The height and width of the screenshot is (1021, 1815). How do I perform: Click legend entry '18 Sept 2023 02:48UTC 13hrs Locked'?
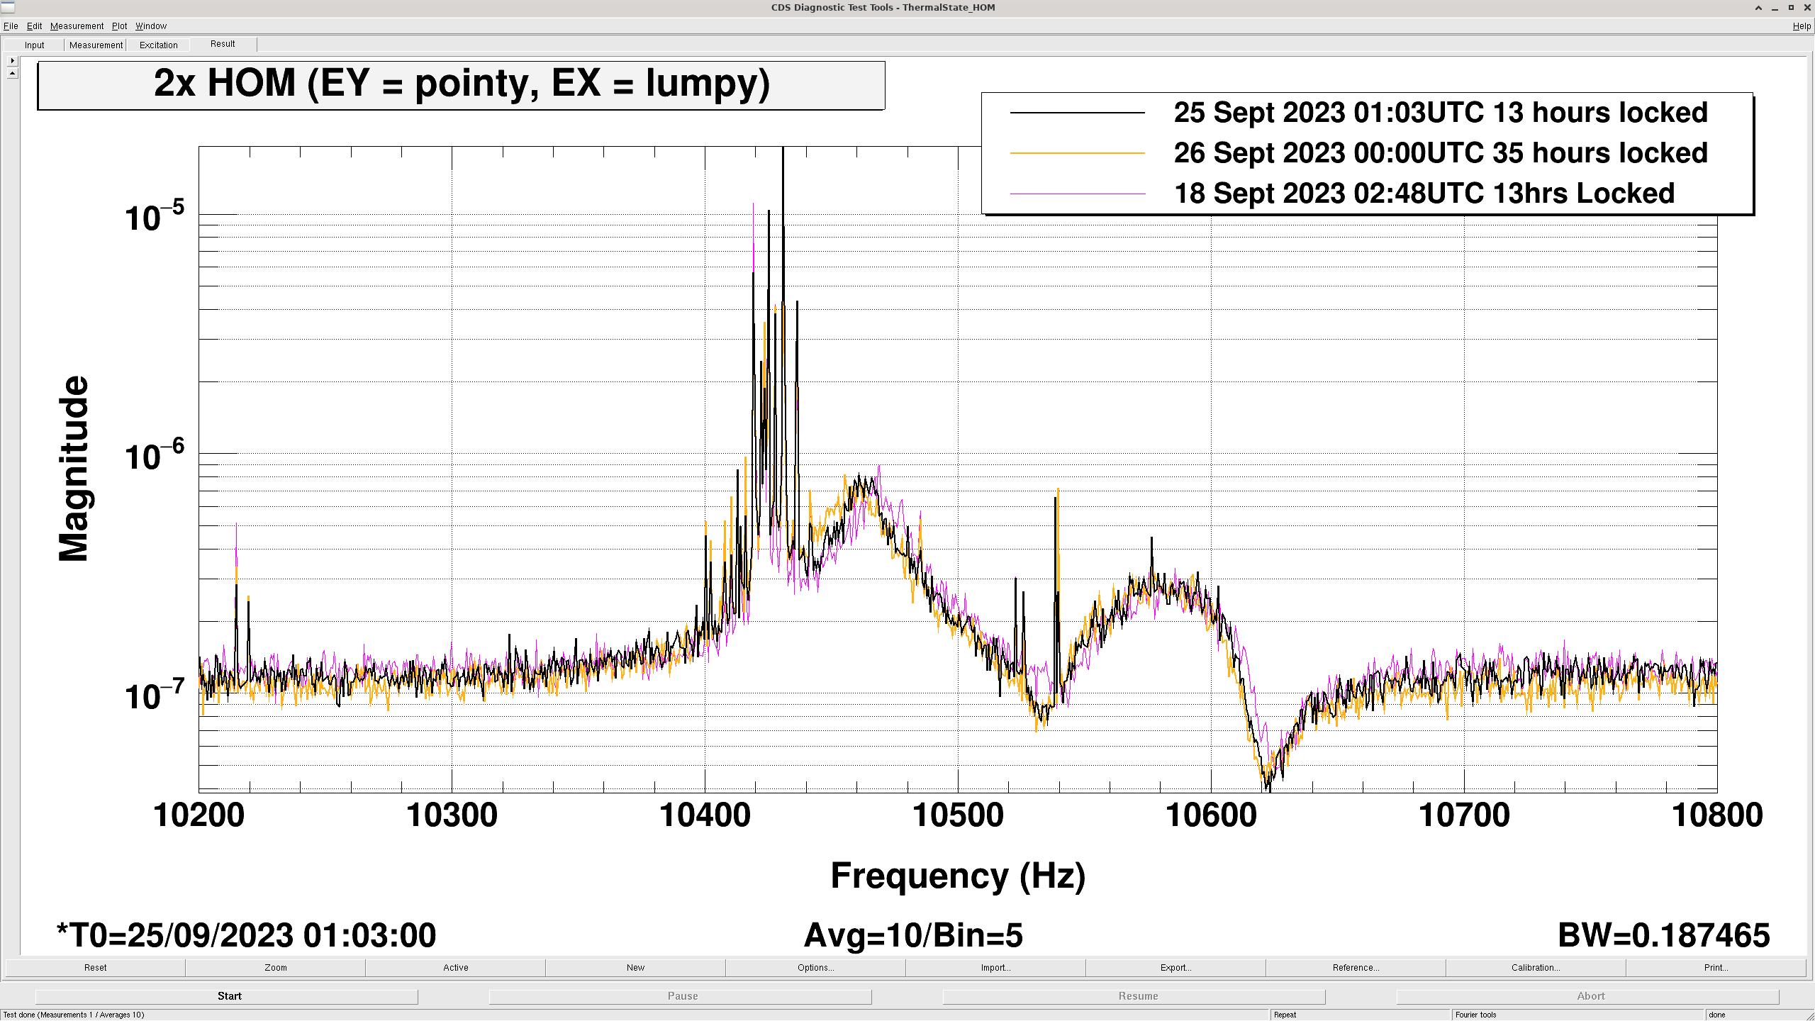pyautogui.click(x=1424, y=194)
